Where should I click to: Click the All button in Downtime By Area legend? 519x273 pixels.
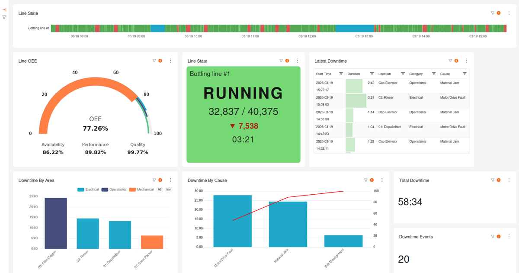160,189
